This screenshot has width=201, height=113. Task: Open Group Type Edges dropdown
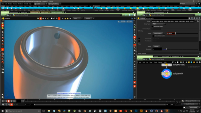pyautogui.click(x=159, y=24)
